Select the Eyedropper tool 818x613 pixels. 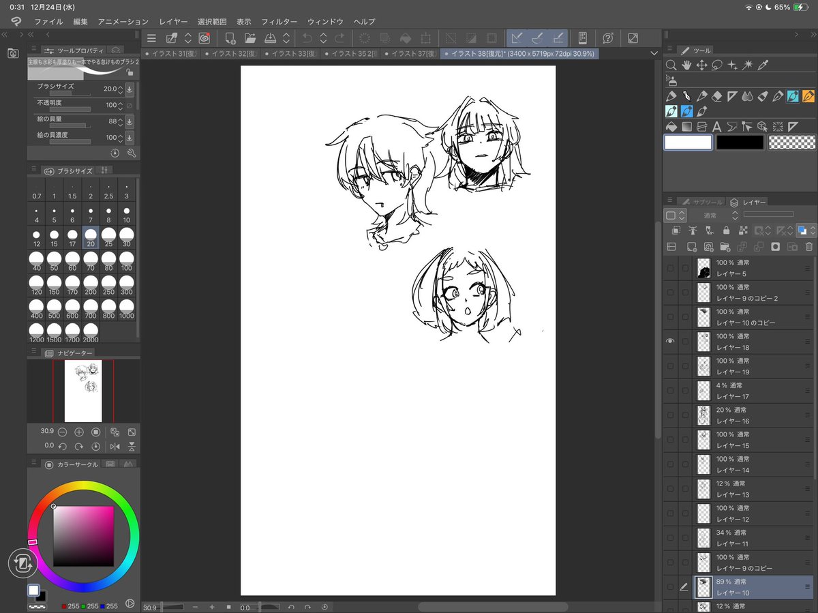pyautogui.click(x=761, y=65)
